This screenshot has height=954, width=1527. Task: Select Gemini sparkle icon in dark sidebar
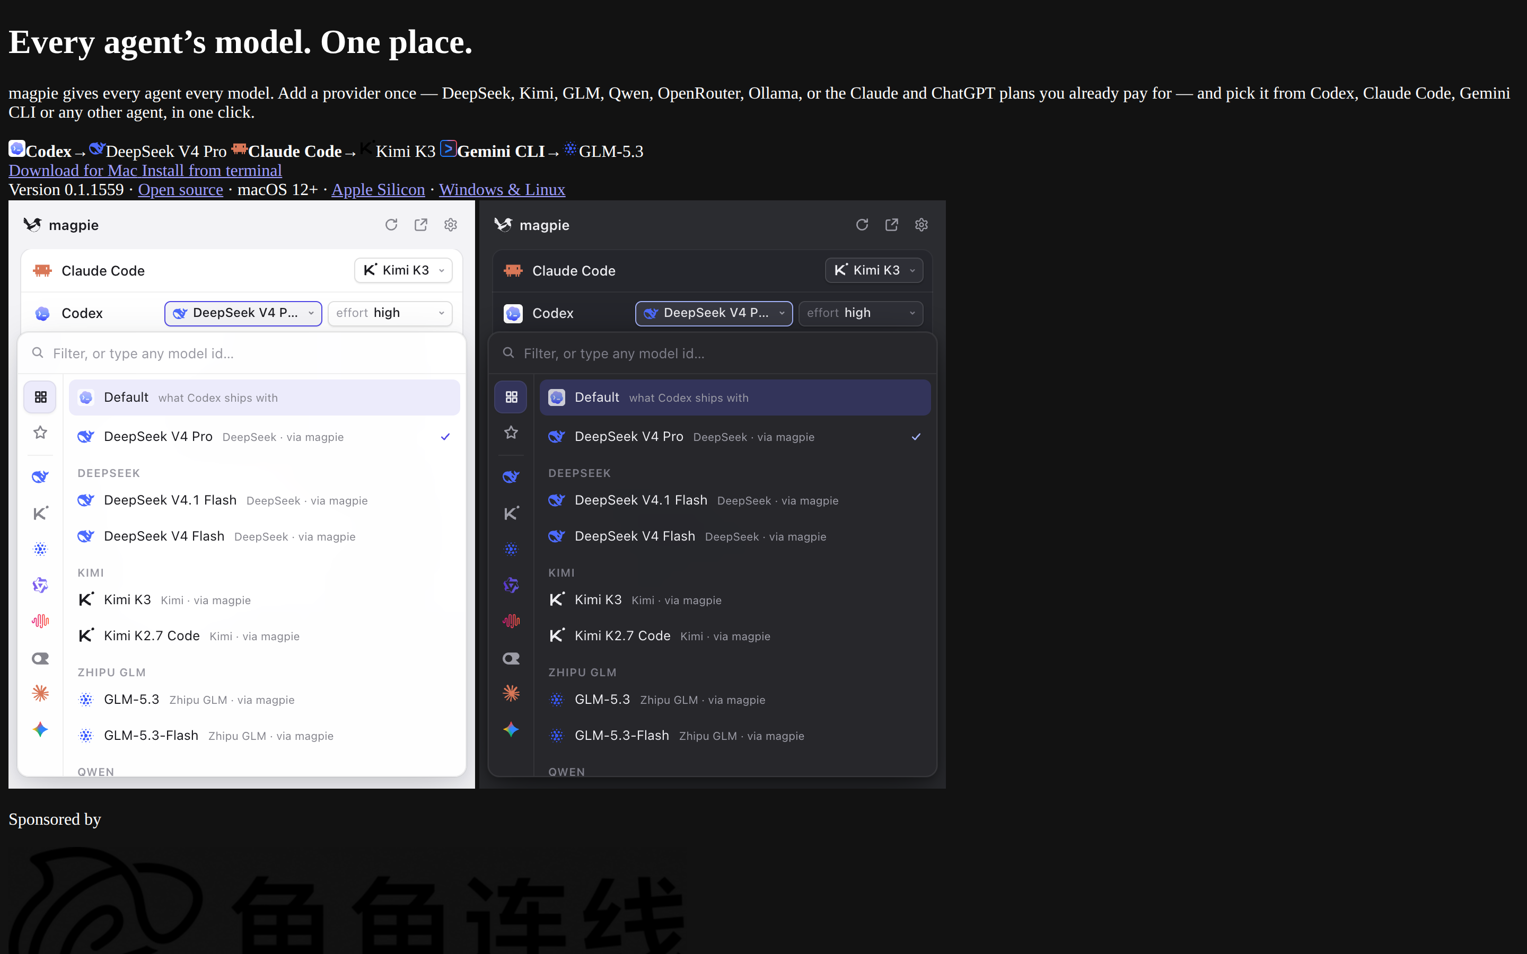511,730
